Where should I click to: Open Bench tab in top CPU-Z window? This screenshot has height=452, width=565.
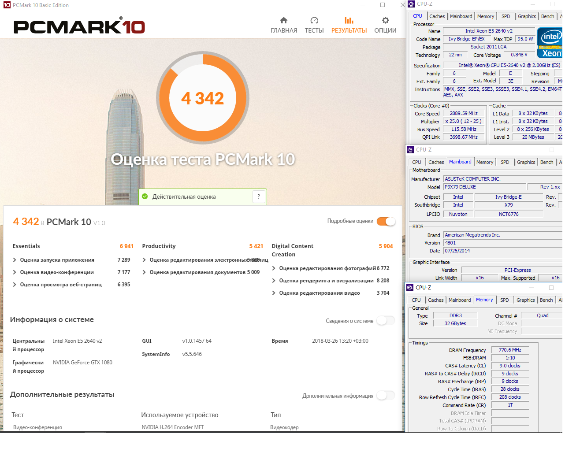click(548, 16)
